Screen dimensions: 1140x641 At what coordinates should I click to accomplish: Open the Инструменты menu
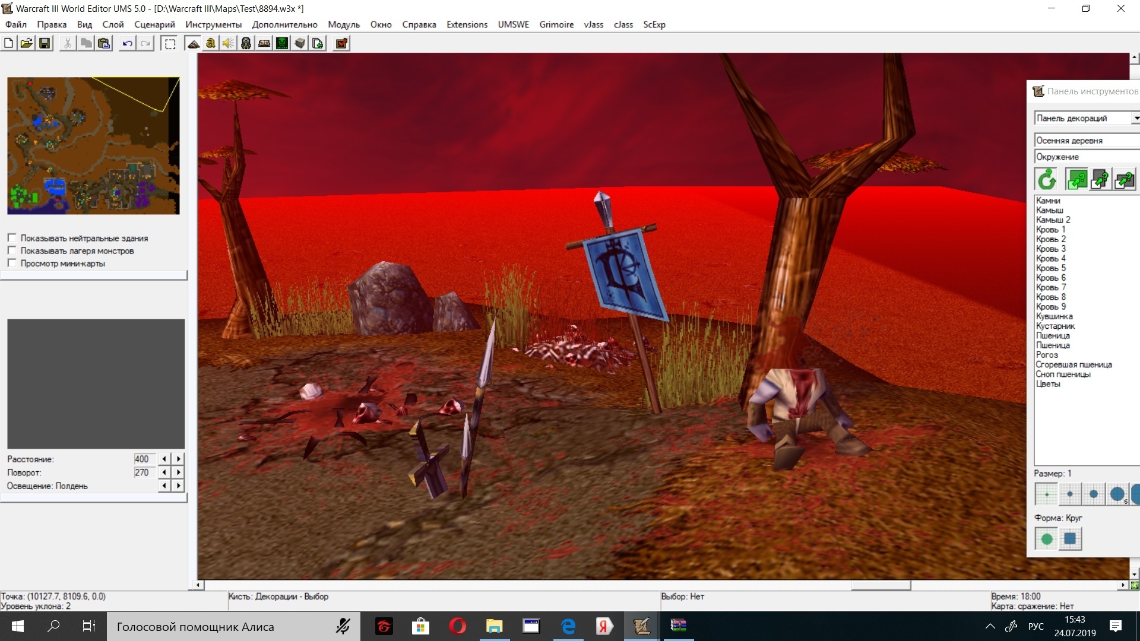[213, 24]
